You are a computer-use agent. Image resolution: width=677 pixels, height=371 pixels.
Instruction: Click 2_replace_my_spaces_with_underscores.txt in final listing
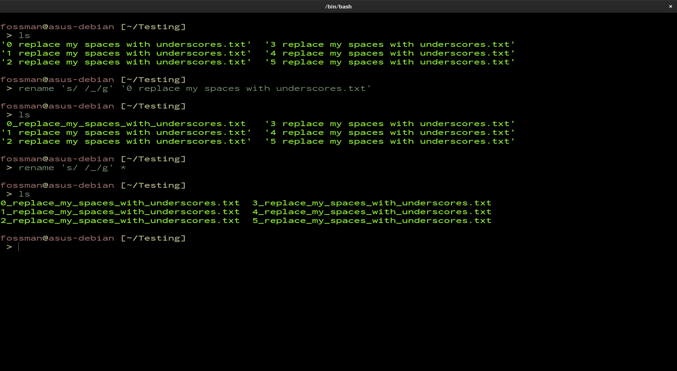pyautogui.click(x=120, y=221)
